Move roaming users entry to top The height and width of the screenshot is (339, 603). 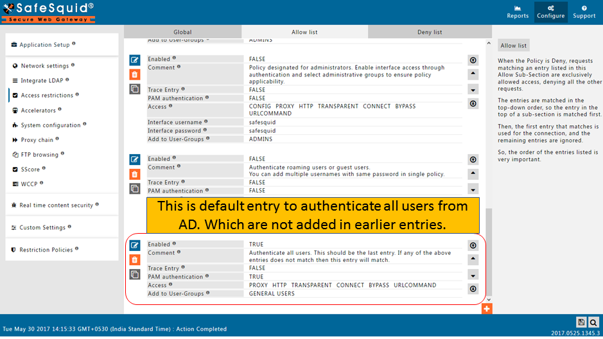(x=473, y=159)
